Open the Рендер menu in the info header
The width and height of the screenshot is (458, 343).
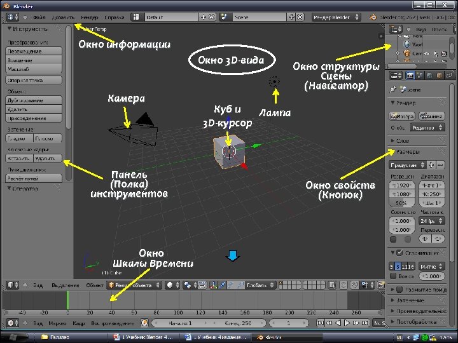coord(90,17)
